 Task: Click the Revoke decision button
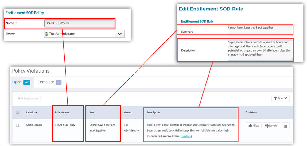[270, 126]
